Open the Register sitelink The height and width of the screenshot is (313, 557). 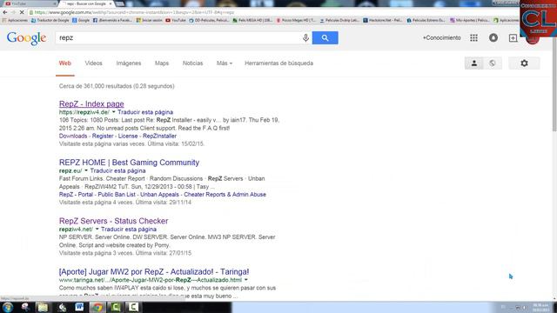click(x=103, y=136)
